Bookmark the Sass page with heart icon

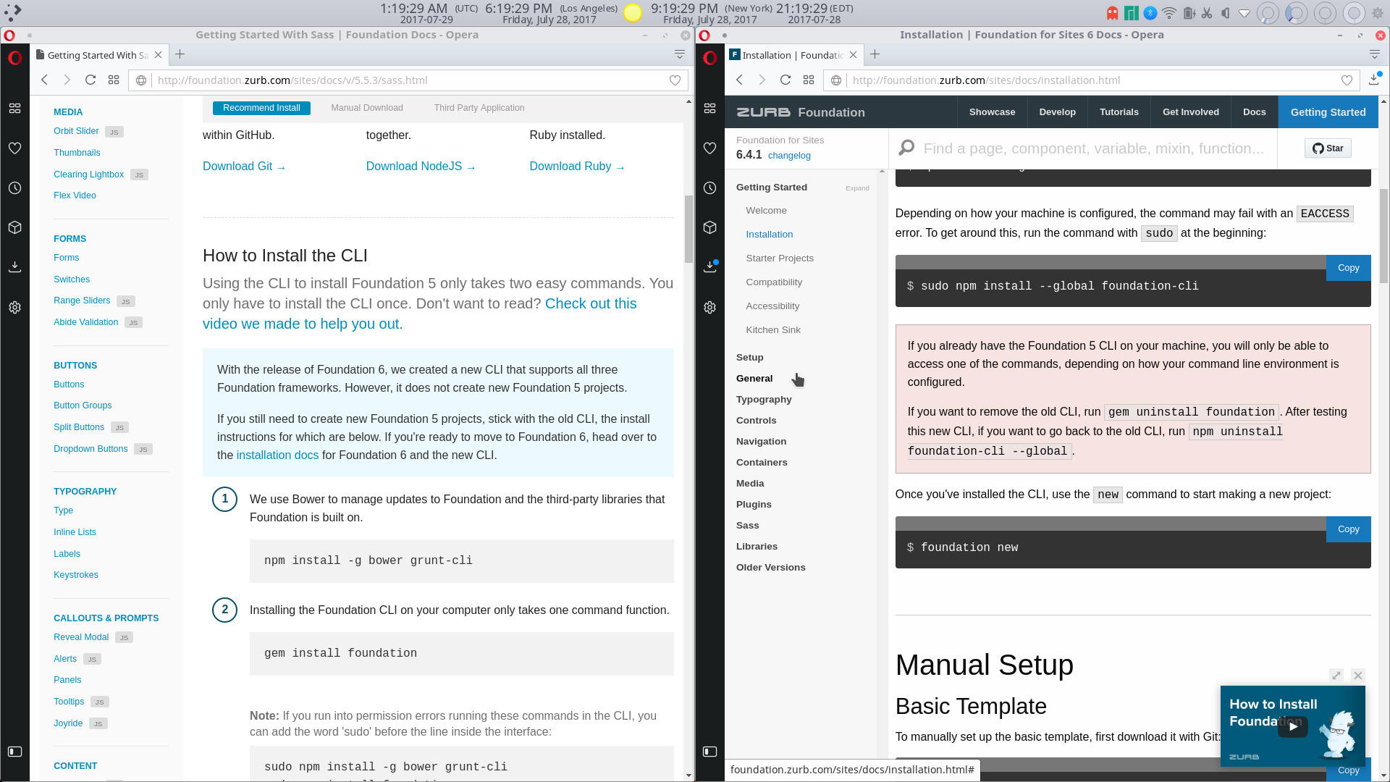pyautogui.click(x=675, y=80)
